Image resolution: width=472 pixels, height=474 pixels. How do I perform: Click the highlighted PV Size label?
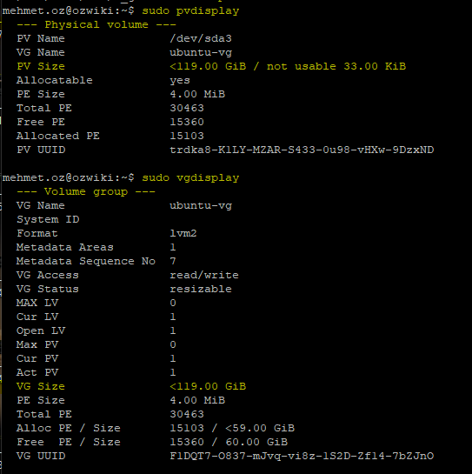[x=41, y=66]
